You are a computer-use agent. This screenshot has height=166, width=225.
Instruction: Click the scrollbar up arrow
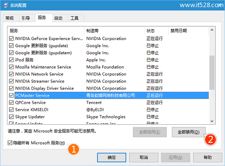[x=212, y=30]
